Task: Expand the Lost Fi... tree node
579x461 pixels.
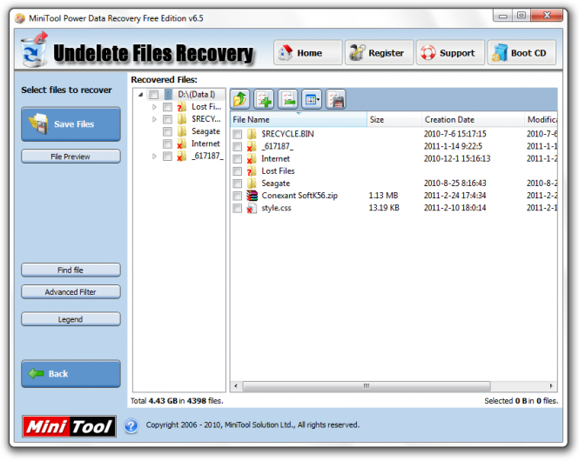Action: 154,107
